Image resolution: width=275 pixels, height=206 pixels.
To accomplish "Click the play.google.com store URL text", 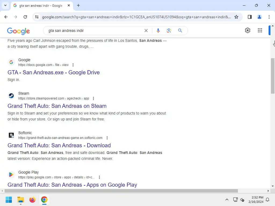I will [56, 177].
